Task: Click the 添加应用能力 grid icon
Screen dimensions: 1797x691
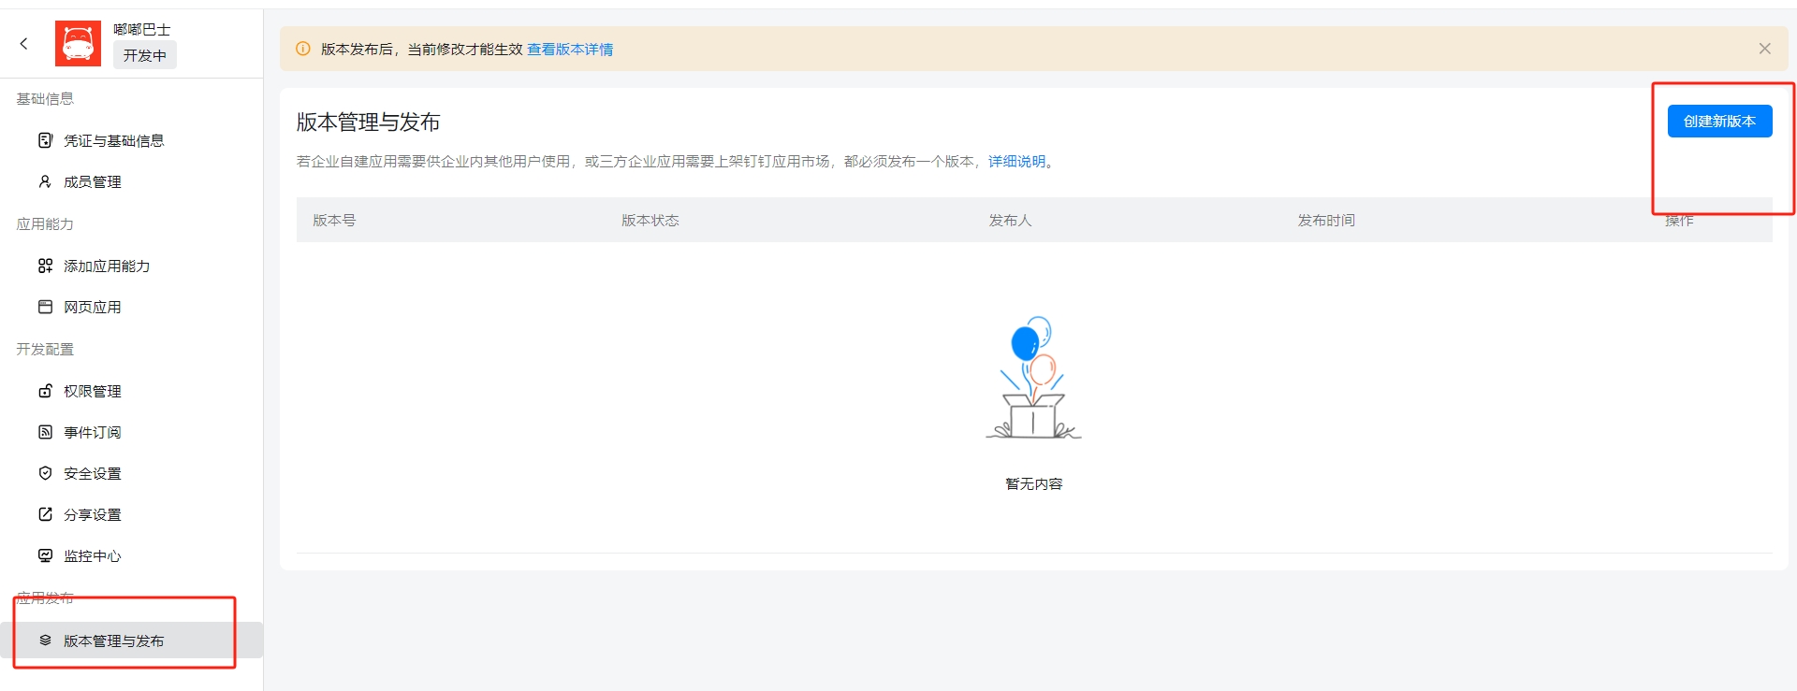Action: coord(45,266)
